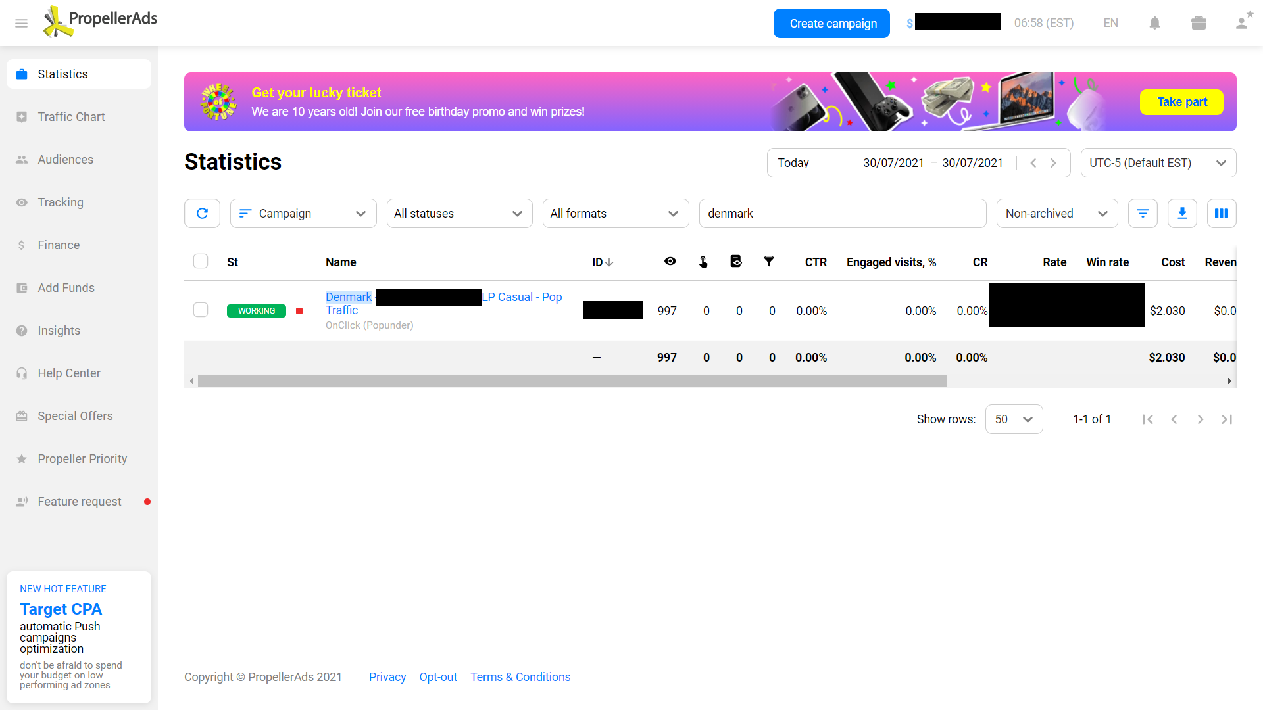The image size is (1263, 710).
Task: Sort by the clicks column icon
Action: tap(703, 262)
